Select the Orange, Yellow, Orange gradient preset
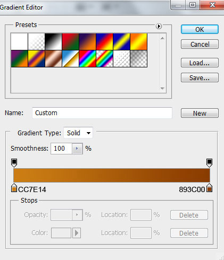This screenshot has width=224, height=260. (138, 41)
